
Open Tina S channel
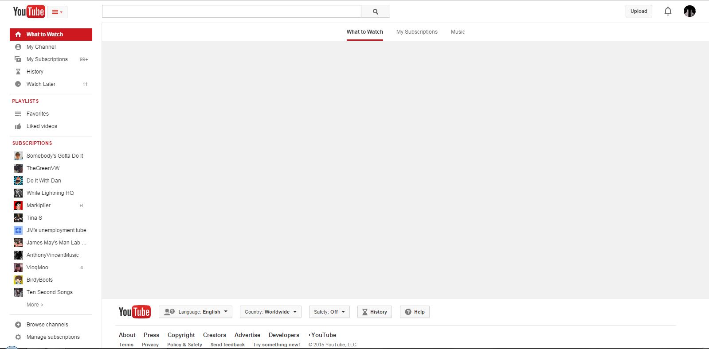point(51,218)
